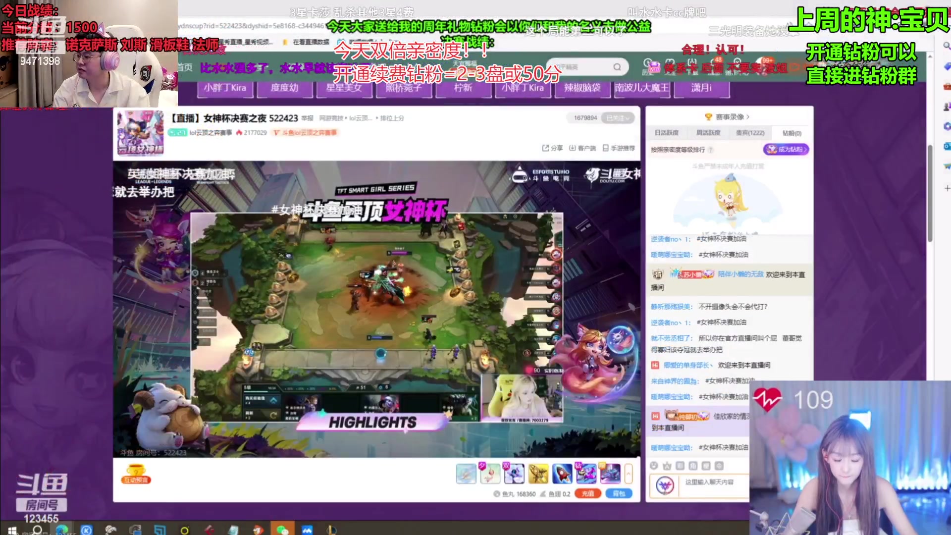Open the 已关注 follow dropdown

[618, 118]
